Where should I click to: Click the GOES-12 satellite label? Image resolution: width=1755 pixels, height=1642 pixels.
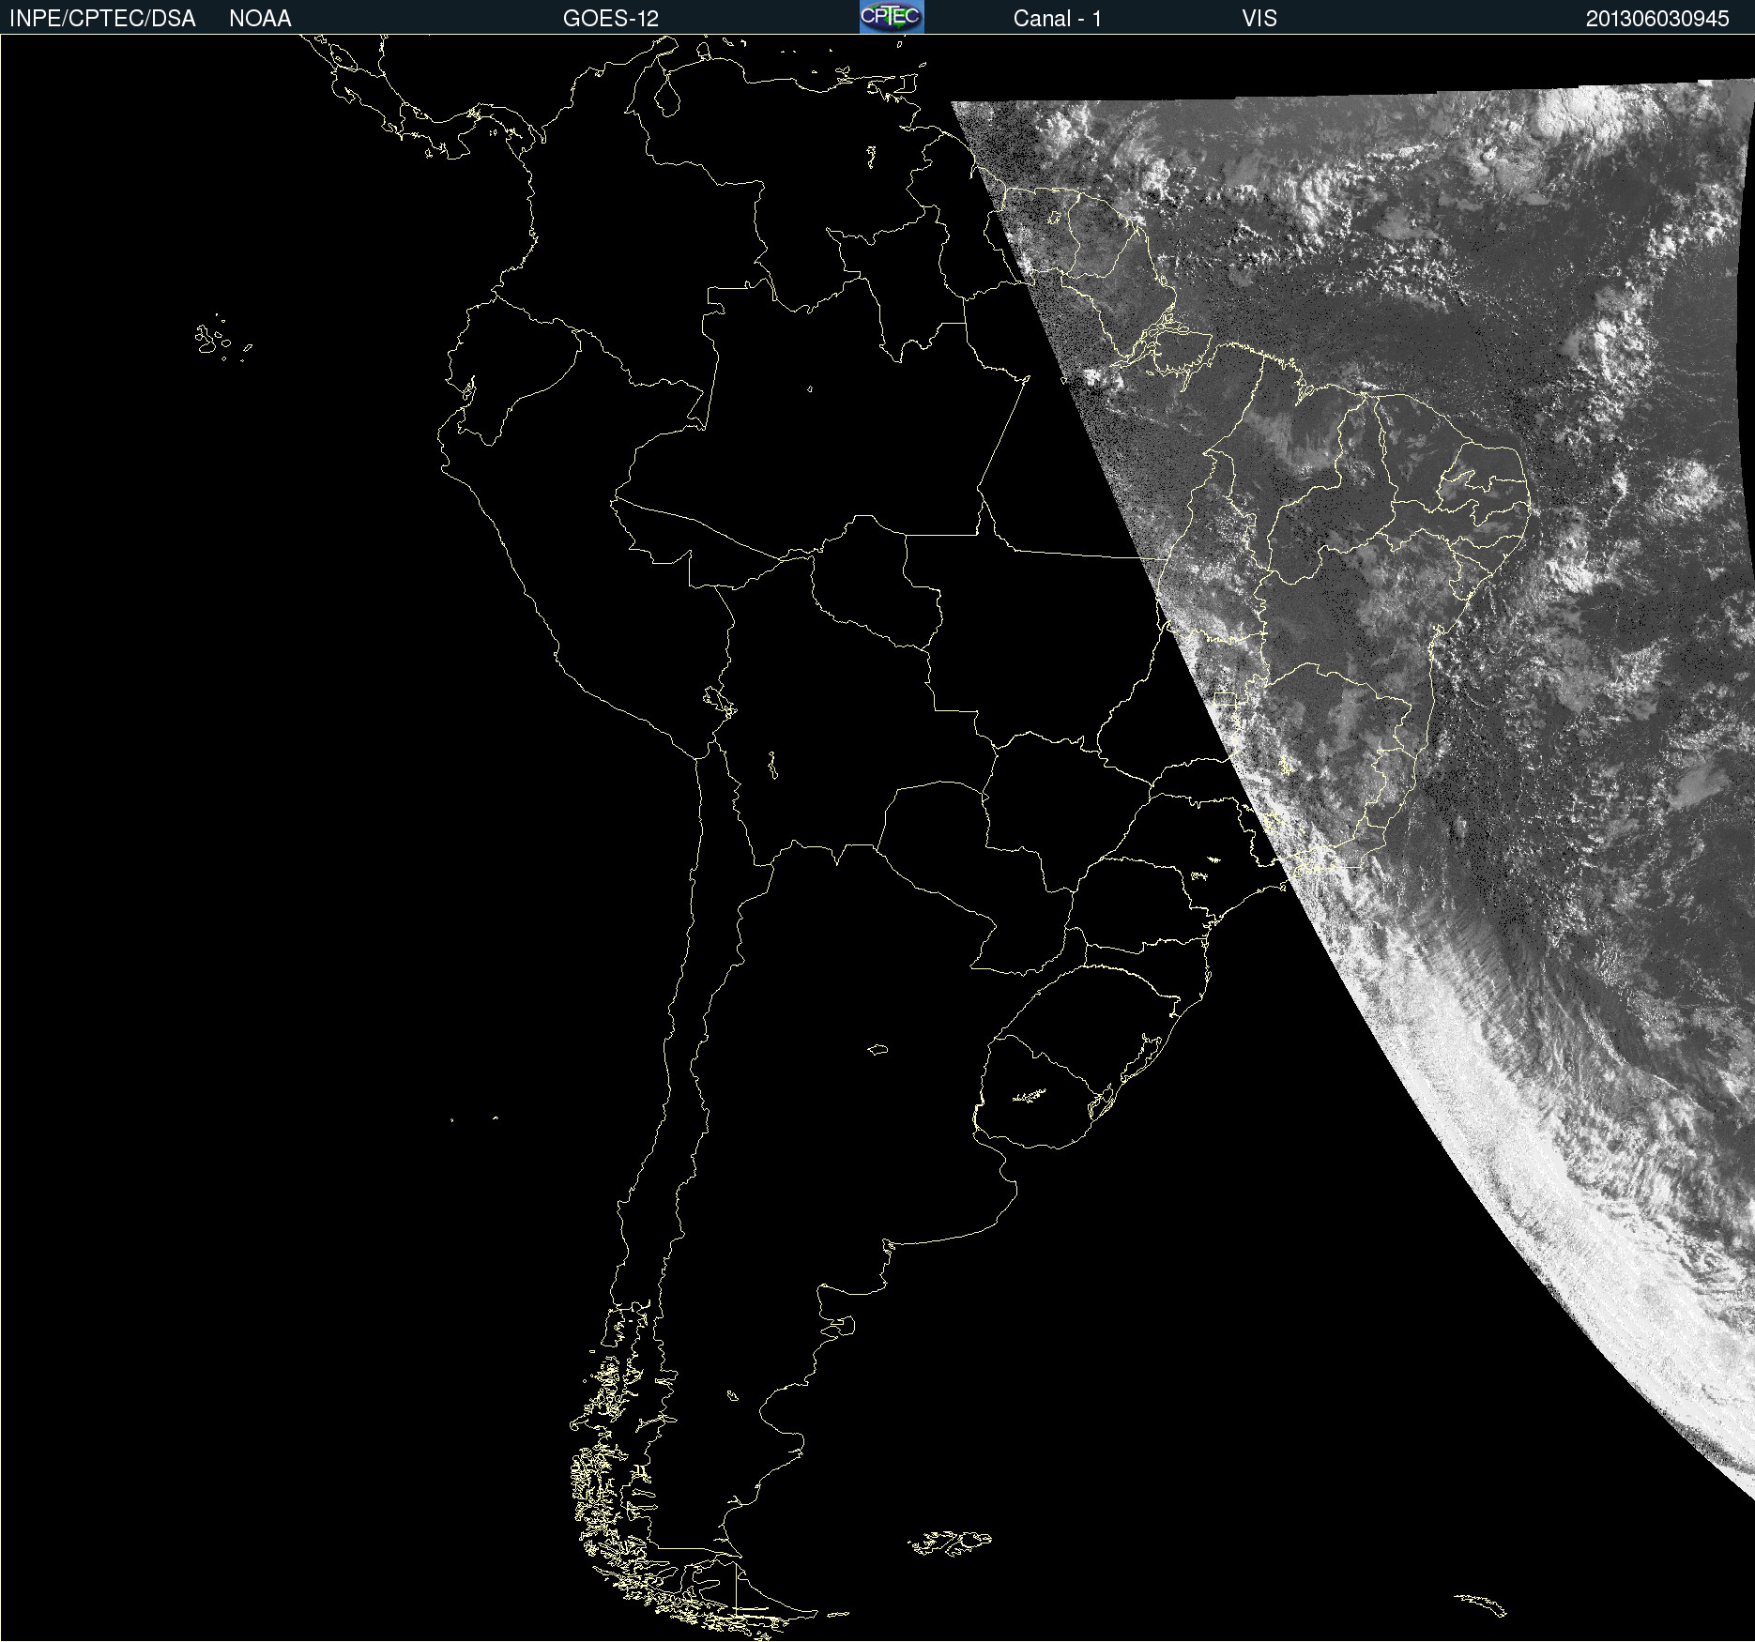pos(611,19)
